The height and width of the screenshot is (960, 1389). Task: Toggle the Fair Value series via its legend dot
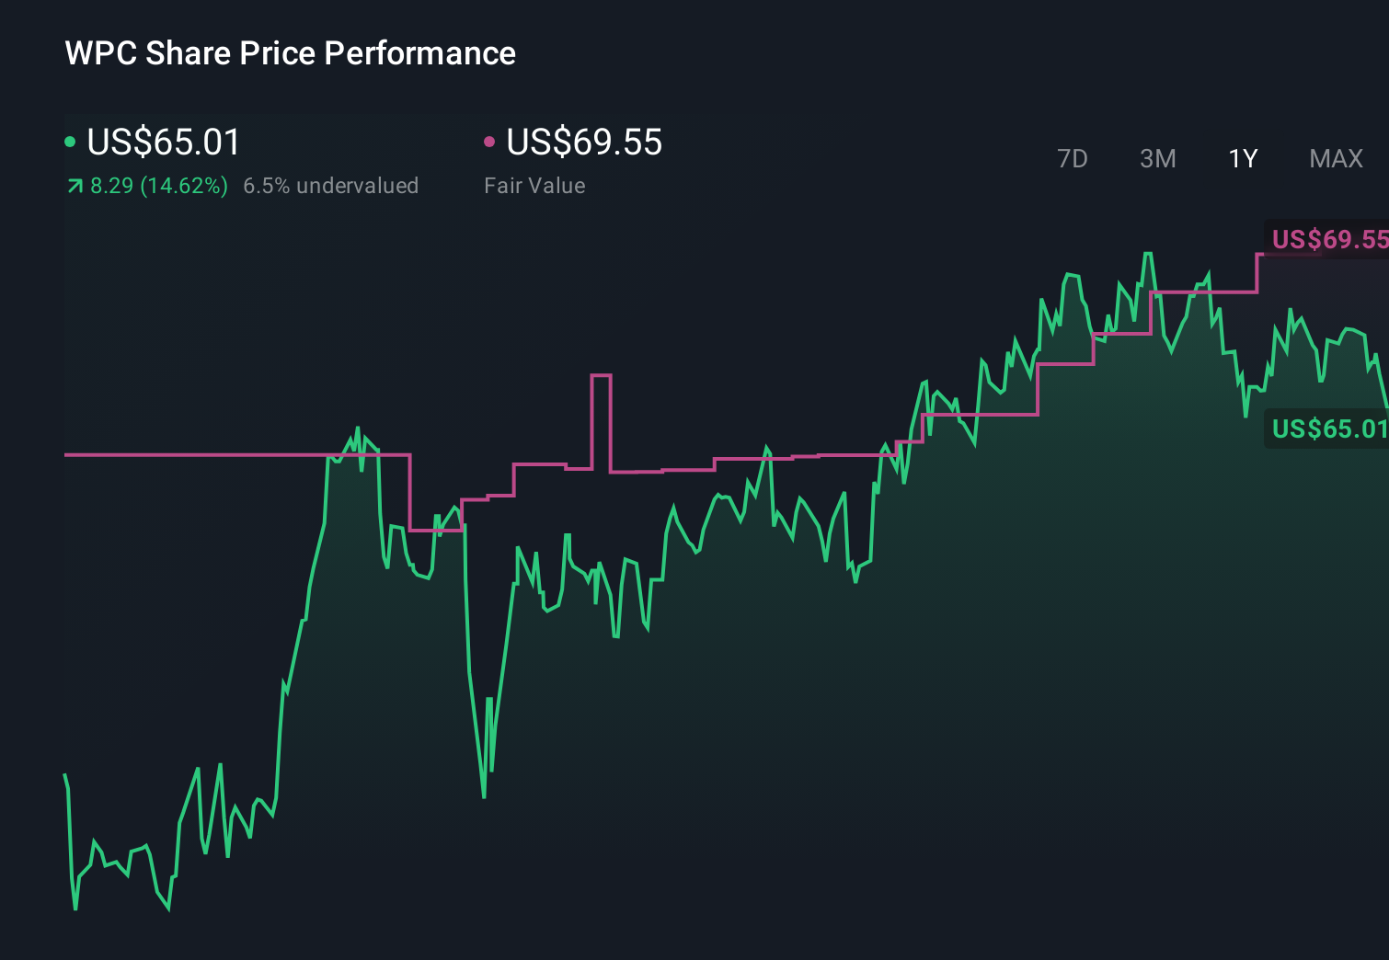click(490, 143)
